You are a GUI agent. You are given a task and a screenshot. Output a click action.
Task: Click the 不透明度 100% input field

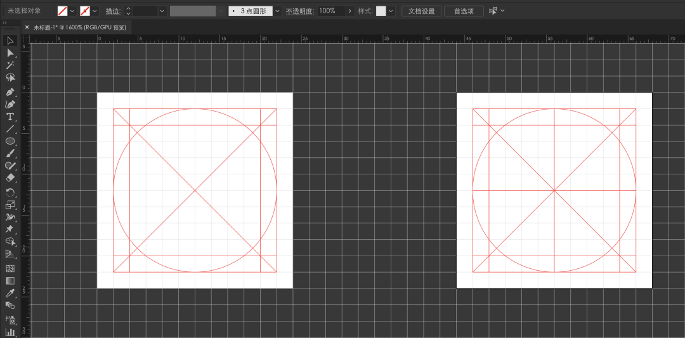click(x=331, y=11)
